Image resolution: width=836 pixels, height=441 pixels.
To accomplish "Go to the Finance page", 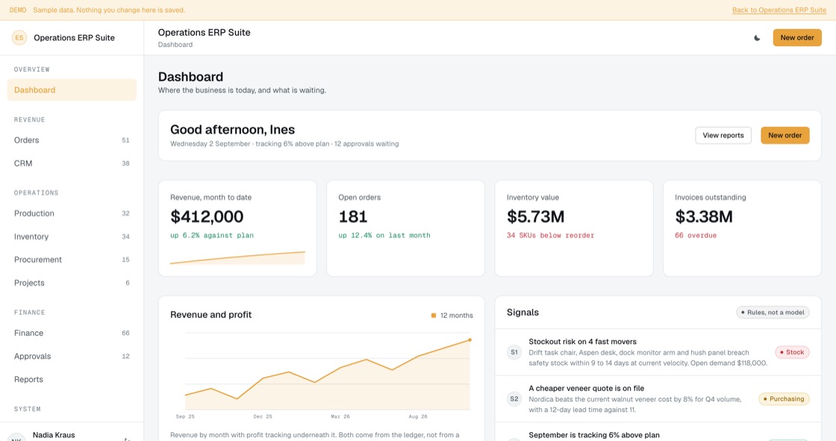I will pos(72,333).
